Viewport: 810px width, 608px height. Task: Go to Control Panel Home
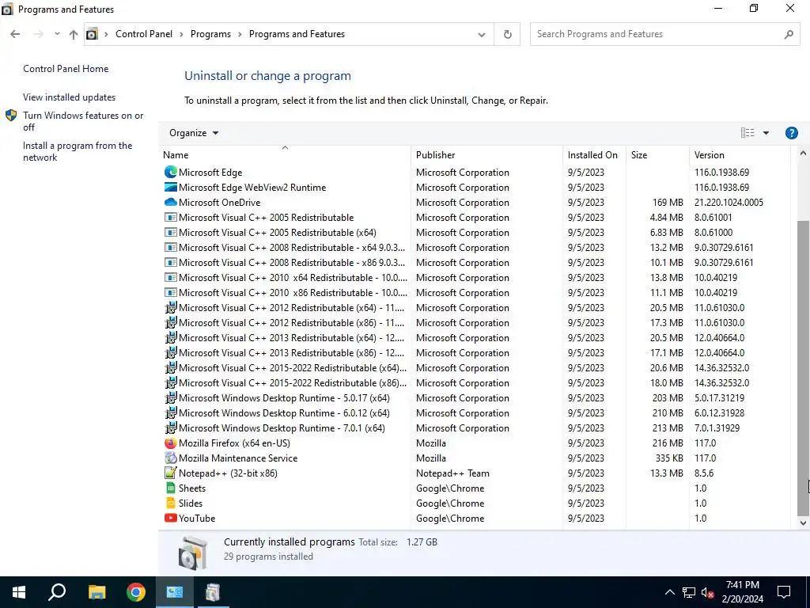coord(66,69)
